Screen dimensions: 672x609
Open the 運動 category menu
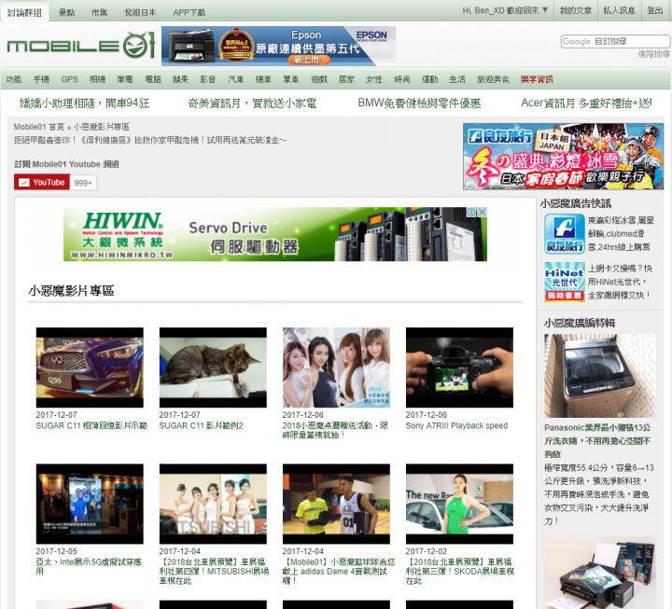[429, 79]
